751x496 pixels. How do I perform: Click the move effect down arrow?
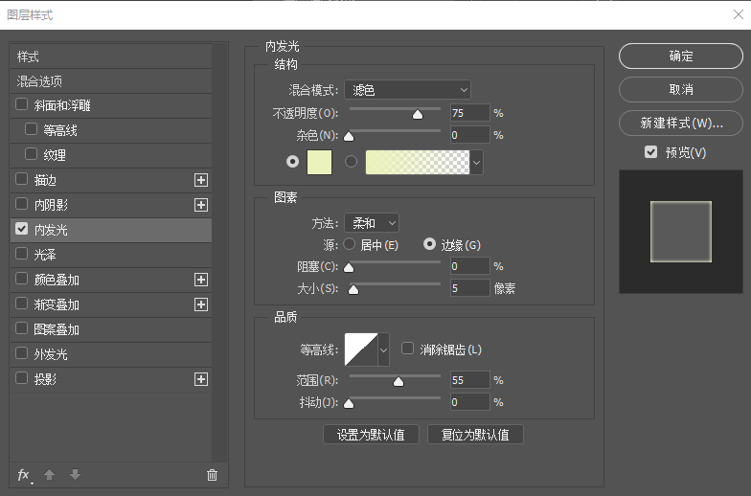point(76,475)
